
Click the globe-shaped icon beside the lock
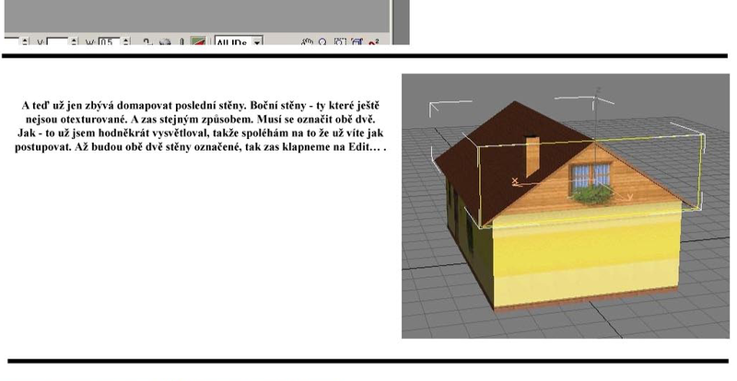(x=164, y=41)
